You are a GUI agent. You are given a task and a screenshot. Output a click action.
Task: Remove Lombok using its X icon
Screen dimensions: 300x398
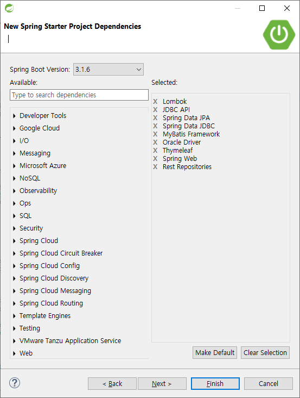155,102
